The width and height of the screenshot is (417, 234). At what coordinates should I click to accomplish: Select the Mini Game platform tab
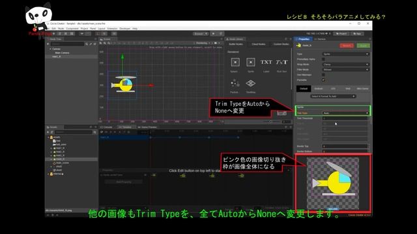[x=362, y=88]
